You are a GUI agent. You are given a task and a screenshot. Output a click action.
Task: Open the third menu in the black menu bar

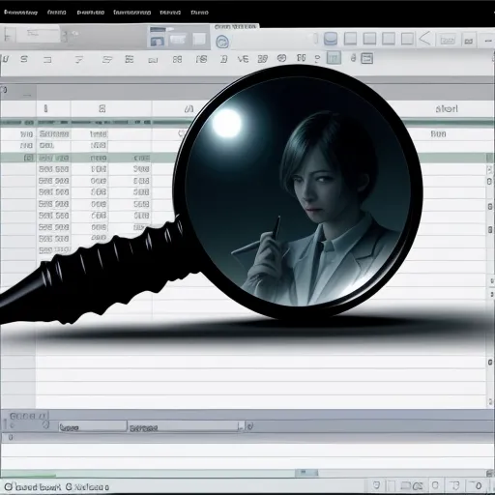pyautogui.click(x=91, y=13)
